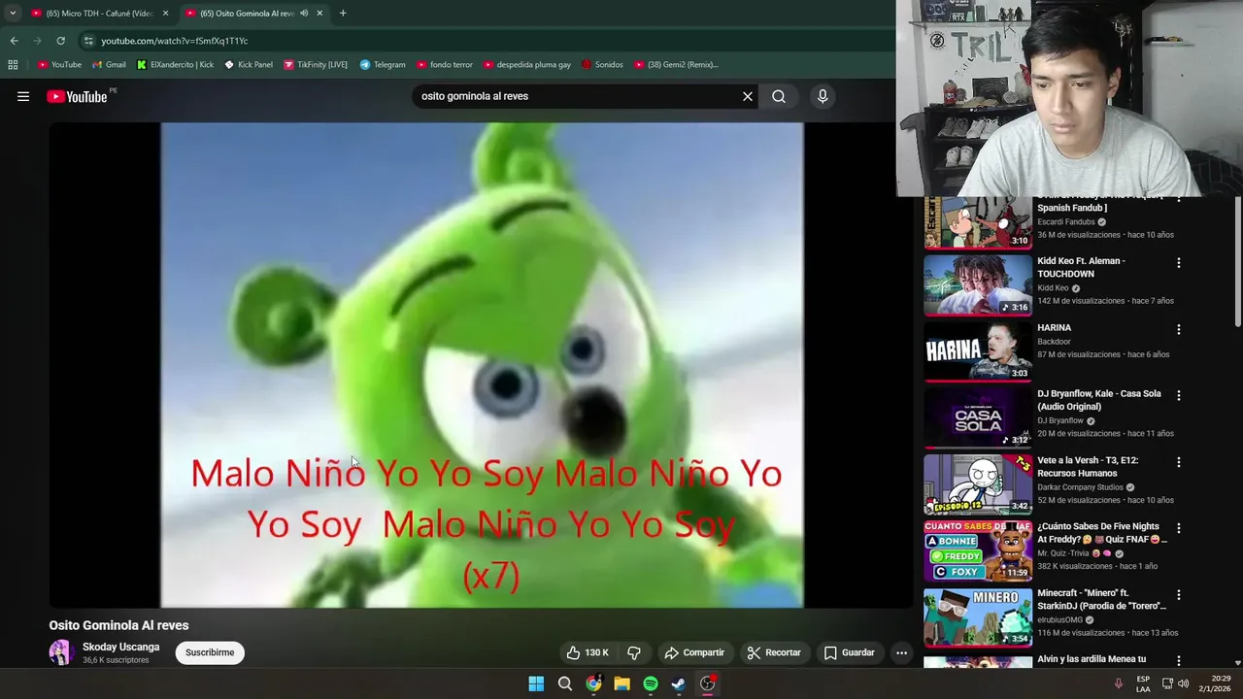Open options for the Spanish Fandub video
This screenshot has height=699, width=1243.
click(x=1179, y=199)
